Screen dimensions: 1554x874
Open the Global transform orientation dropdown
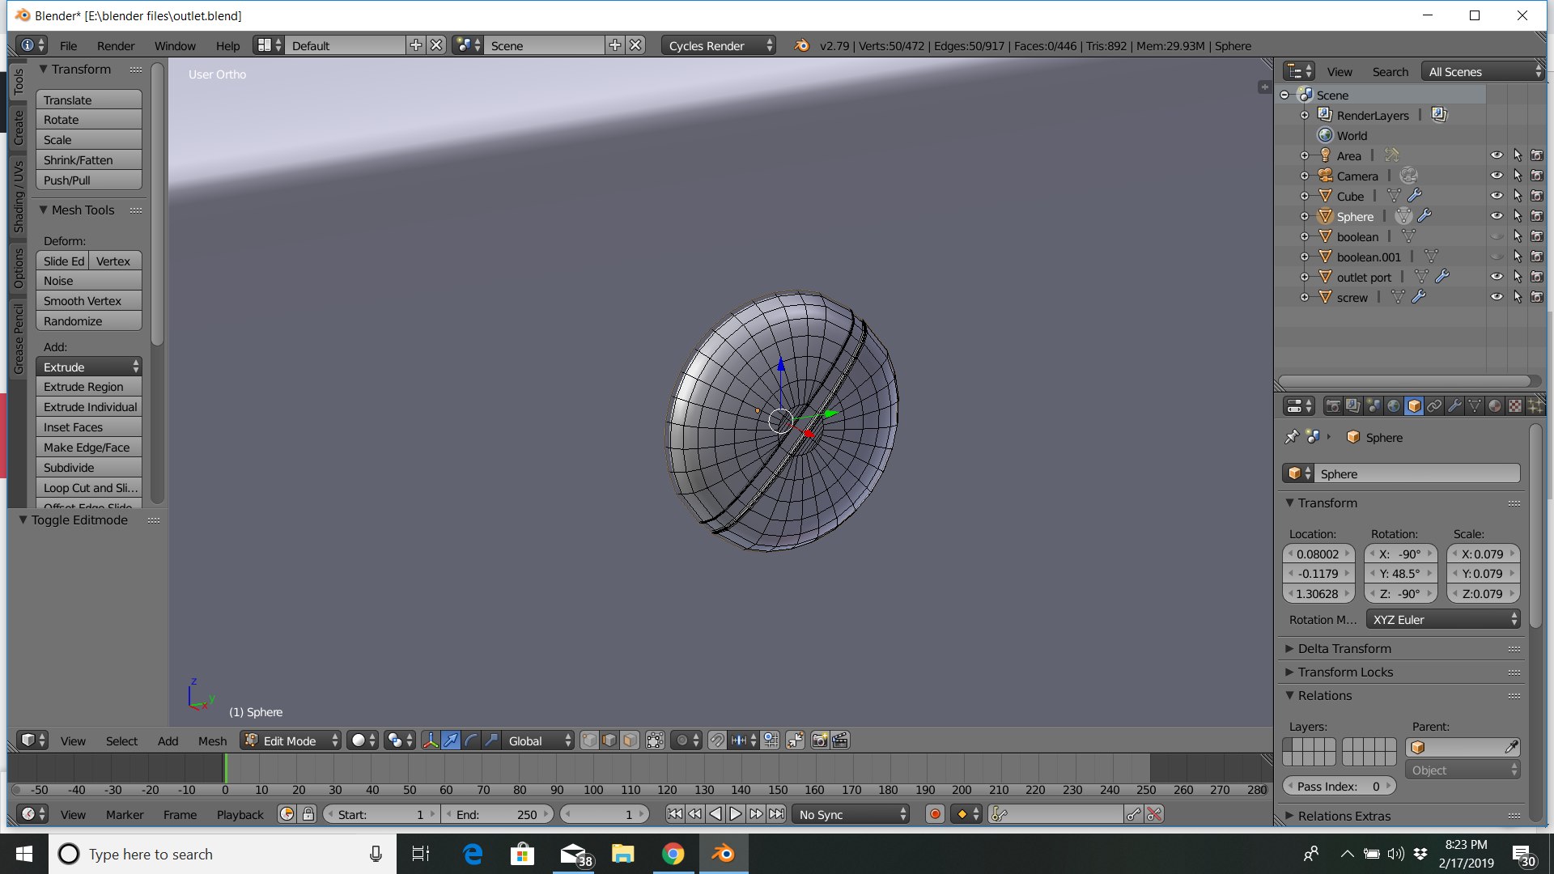click(x=537, y=740)
